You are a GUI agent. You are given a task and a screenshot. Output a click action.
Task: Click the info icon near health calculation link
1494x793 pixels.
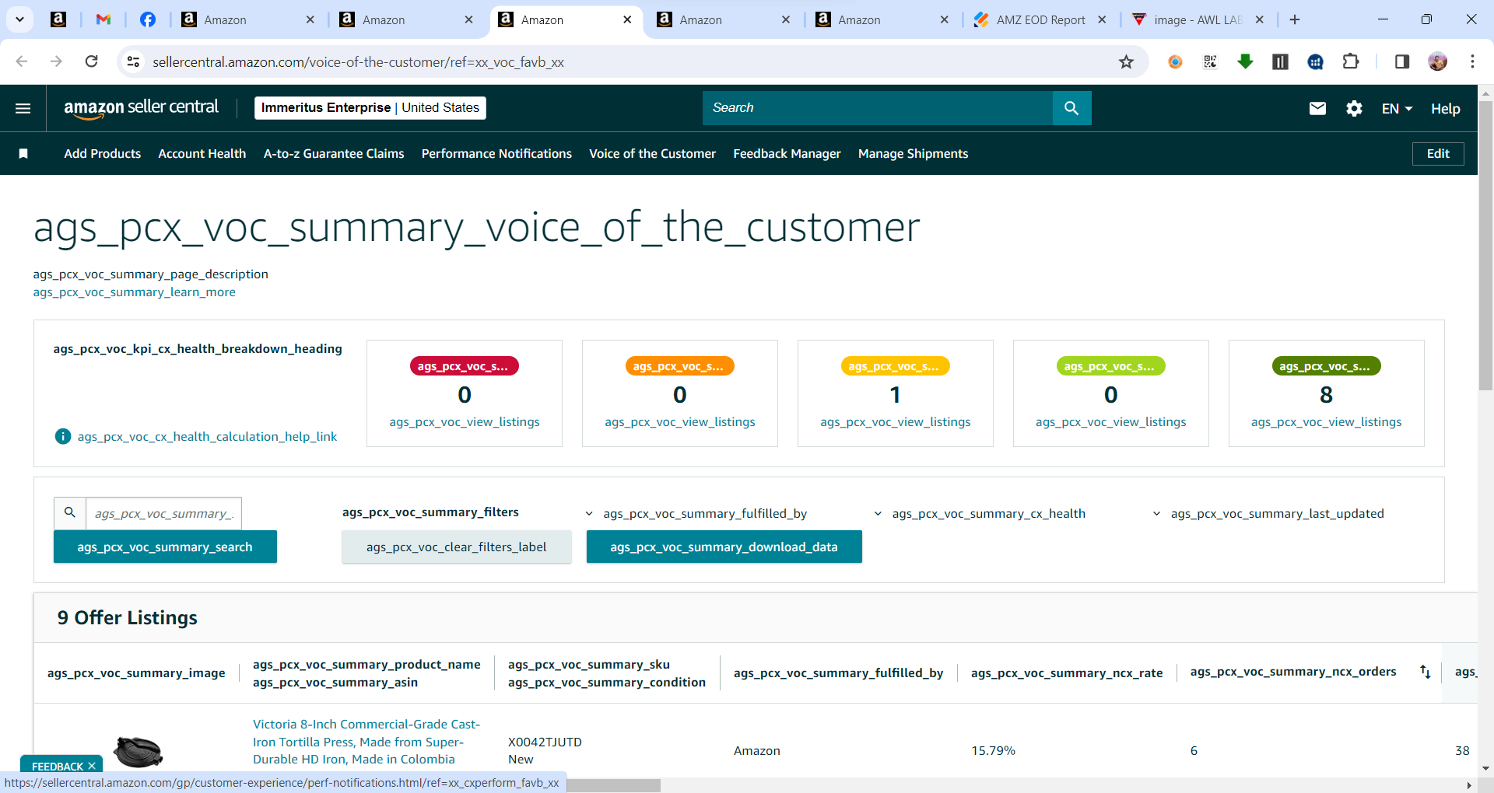[x=63, y=437]
